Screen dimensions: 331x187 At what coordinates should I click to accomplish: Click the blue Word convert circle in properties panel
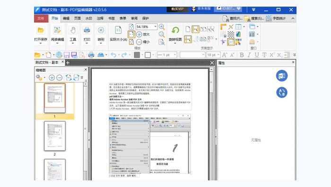click(x=282, y=76)
